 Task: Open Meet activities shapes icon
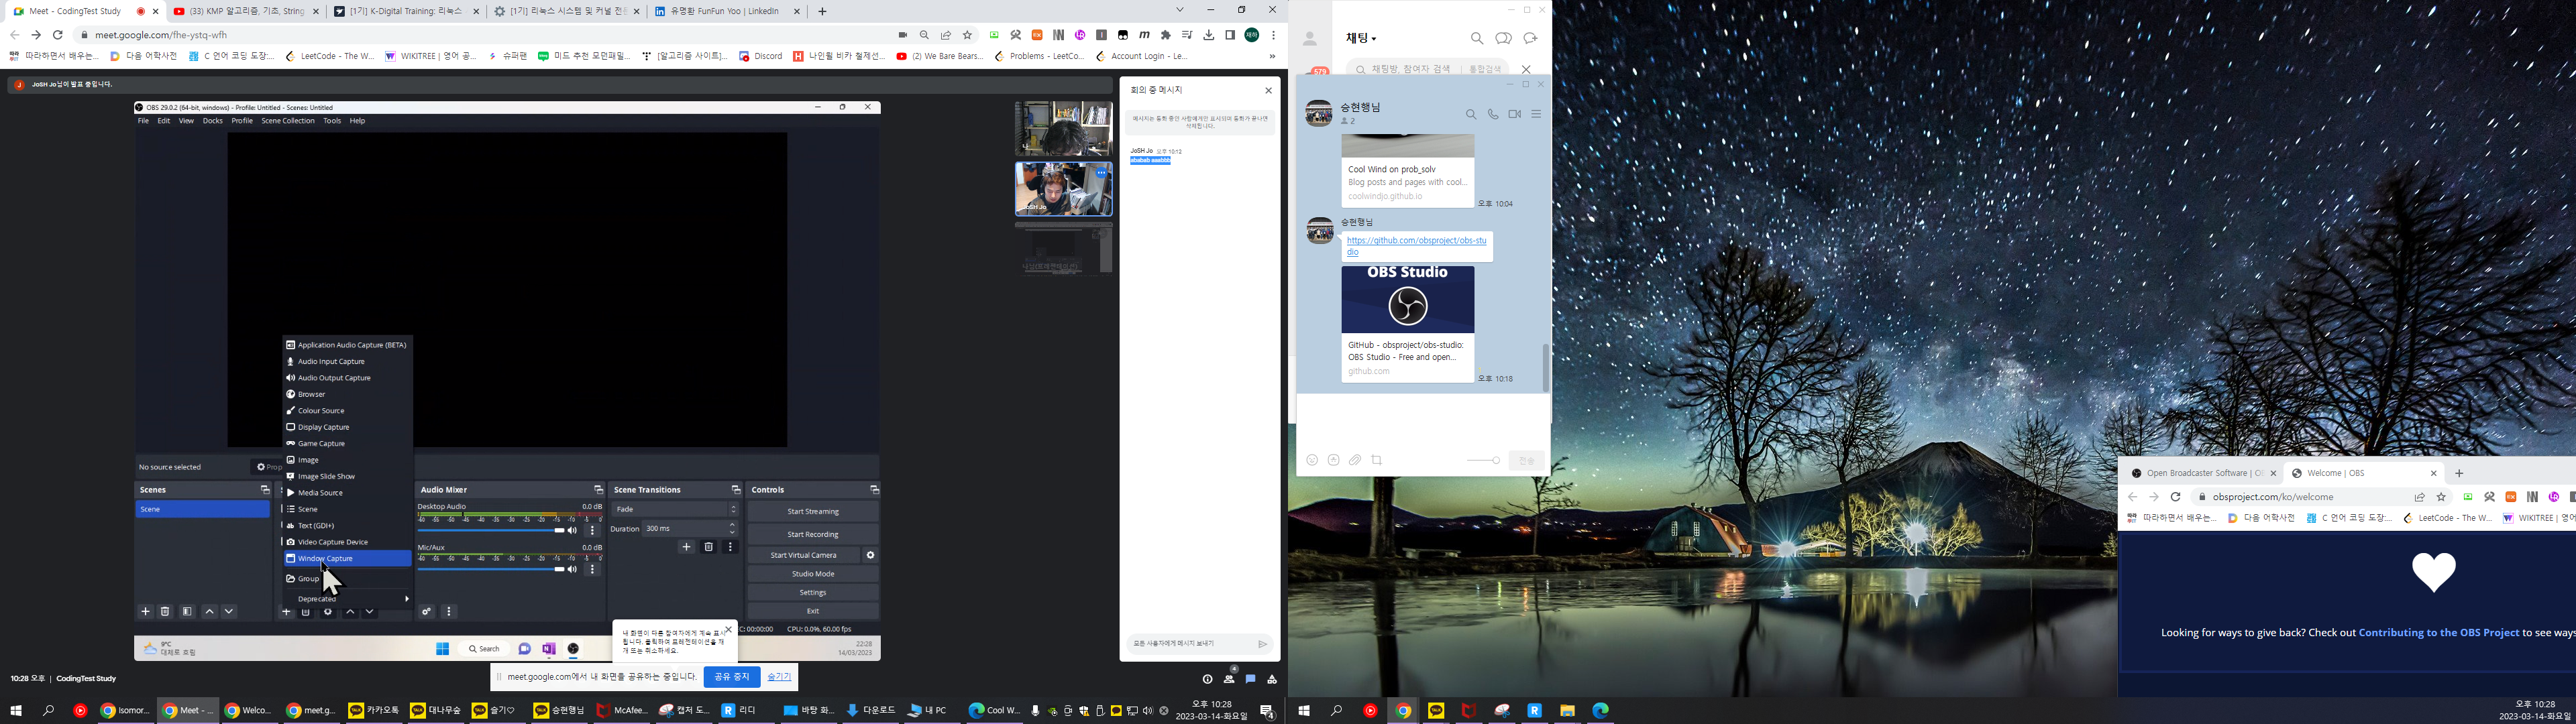click(x=1272, y=679)
